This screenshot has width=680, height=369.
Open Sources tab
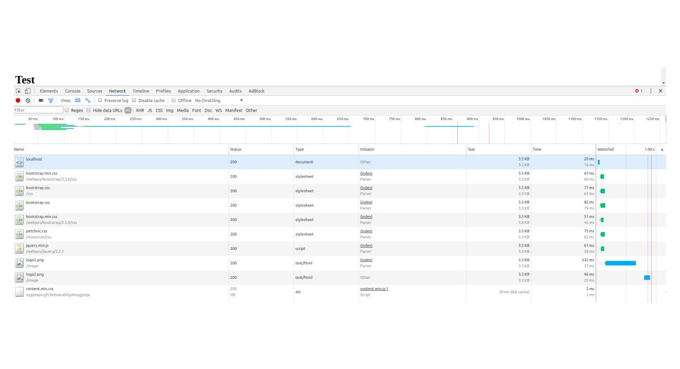95,91
